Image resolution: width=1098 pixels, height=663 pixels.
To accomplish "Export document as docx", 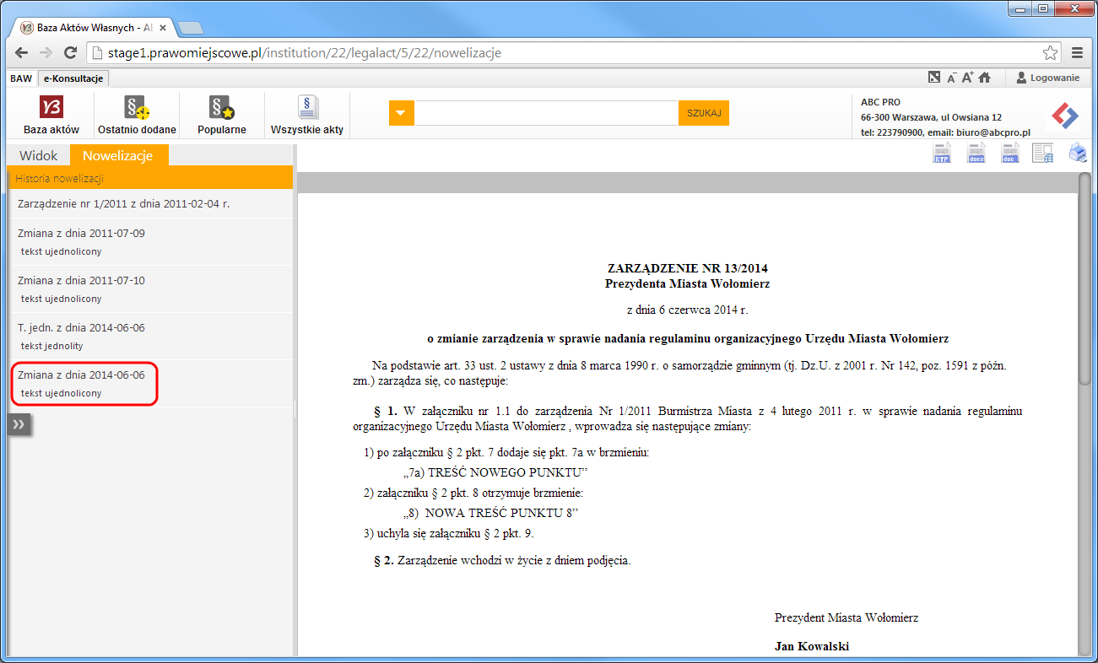I will [976, 153].
